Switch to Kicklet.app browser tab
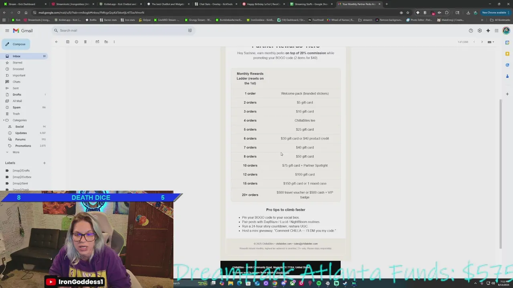513x288 pixels. (x=120, y=4)
